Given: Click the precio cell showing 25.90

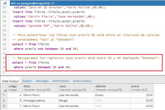Looking at the screenshot, I should tap(142, 95).
